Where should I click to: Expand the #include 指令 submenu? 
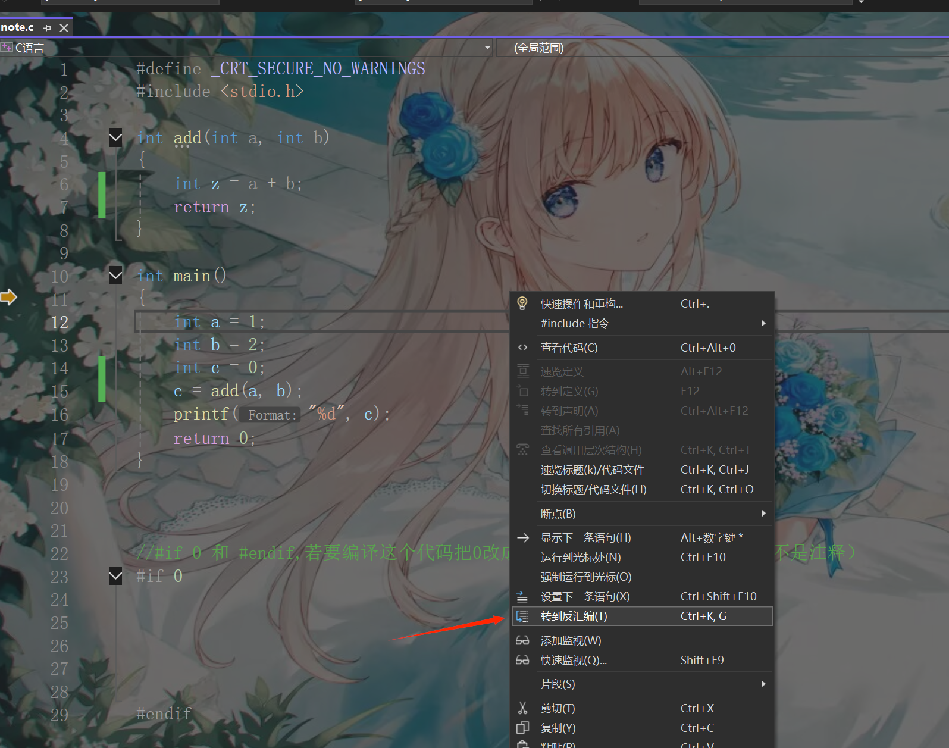(642, 323)
